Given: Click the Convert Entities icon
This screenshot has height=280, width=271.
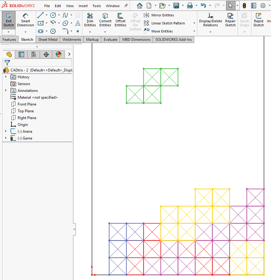Looking at the screenshot, I should point(105,20).
